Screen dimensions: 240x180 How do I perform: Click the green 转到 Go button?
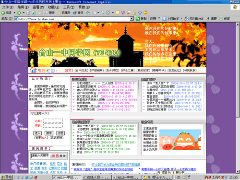[x=141, y=19]
